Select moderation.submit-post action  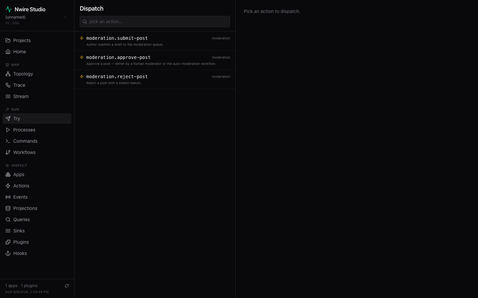pyautogui.click(x=155, y=41)
